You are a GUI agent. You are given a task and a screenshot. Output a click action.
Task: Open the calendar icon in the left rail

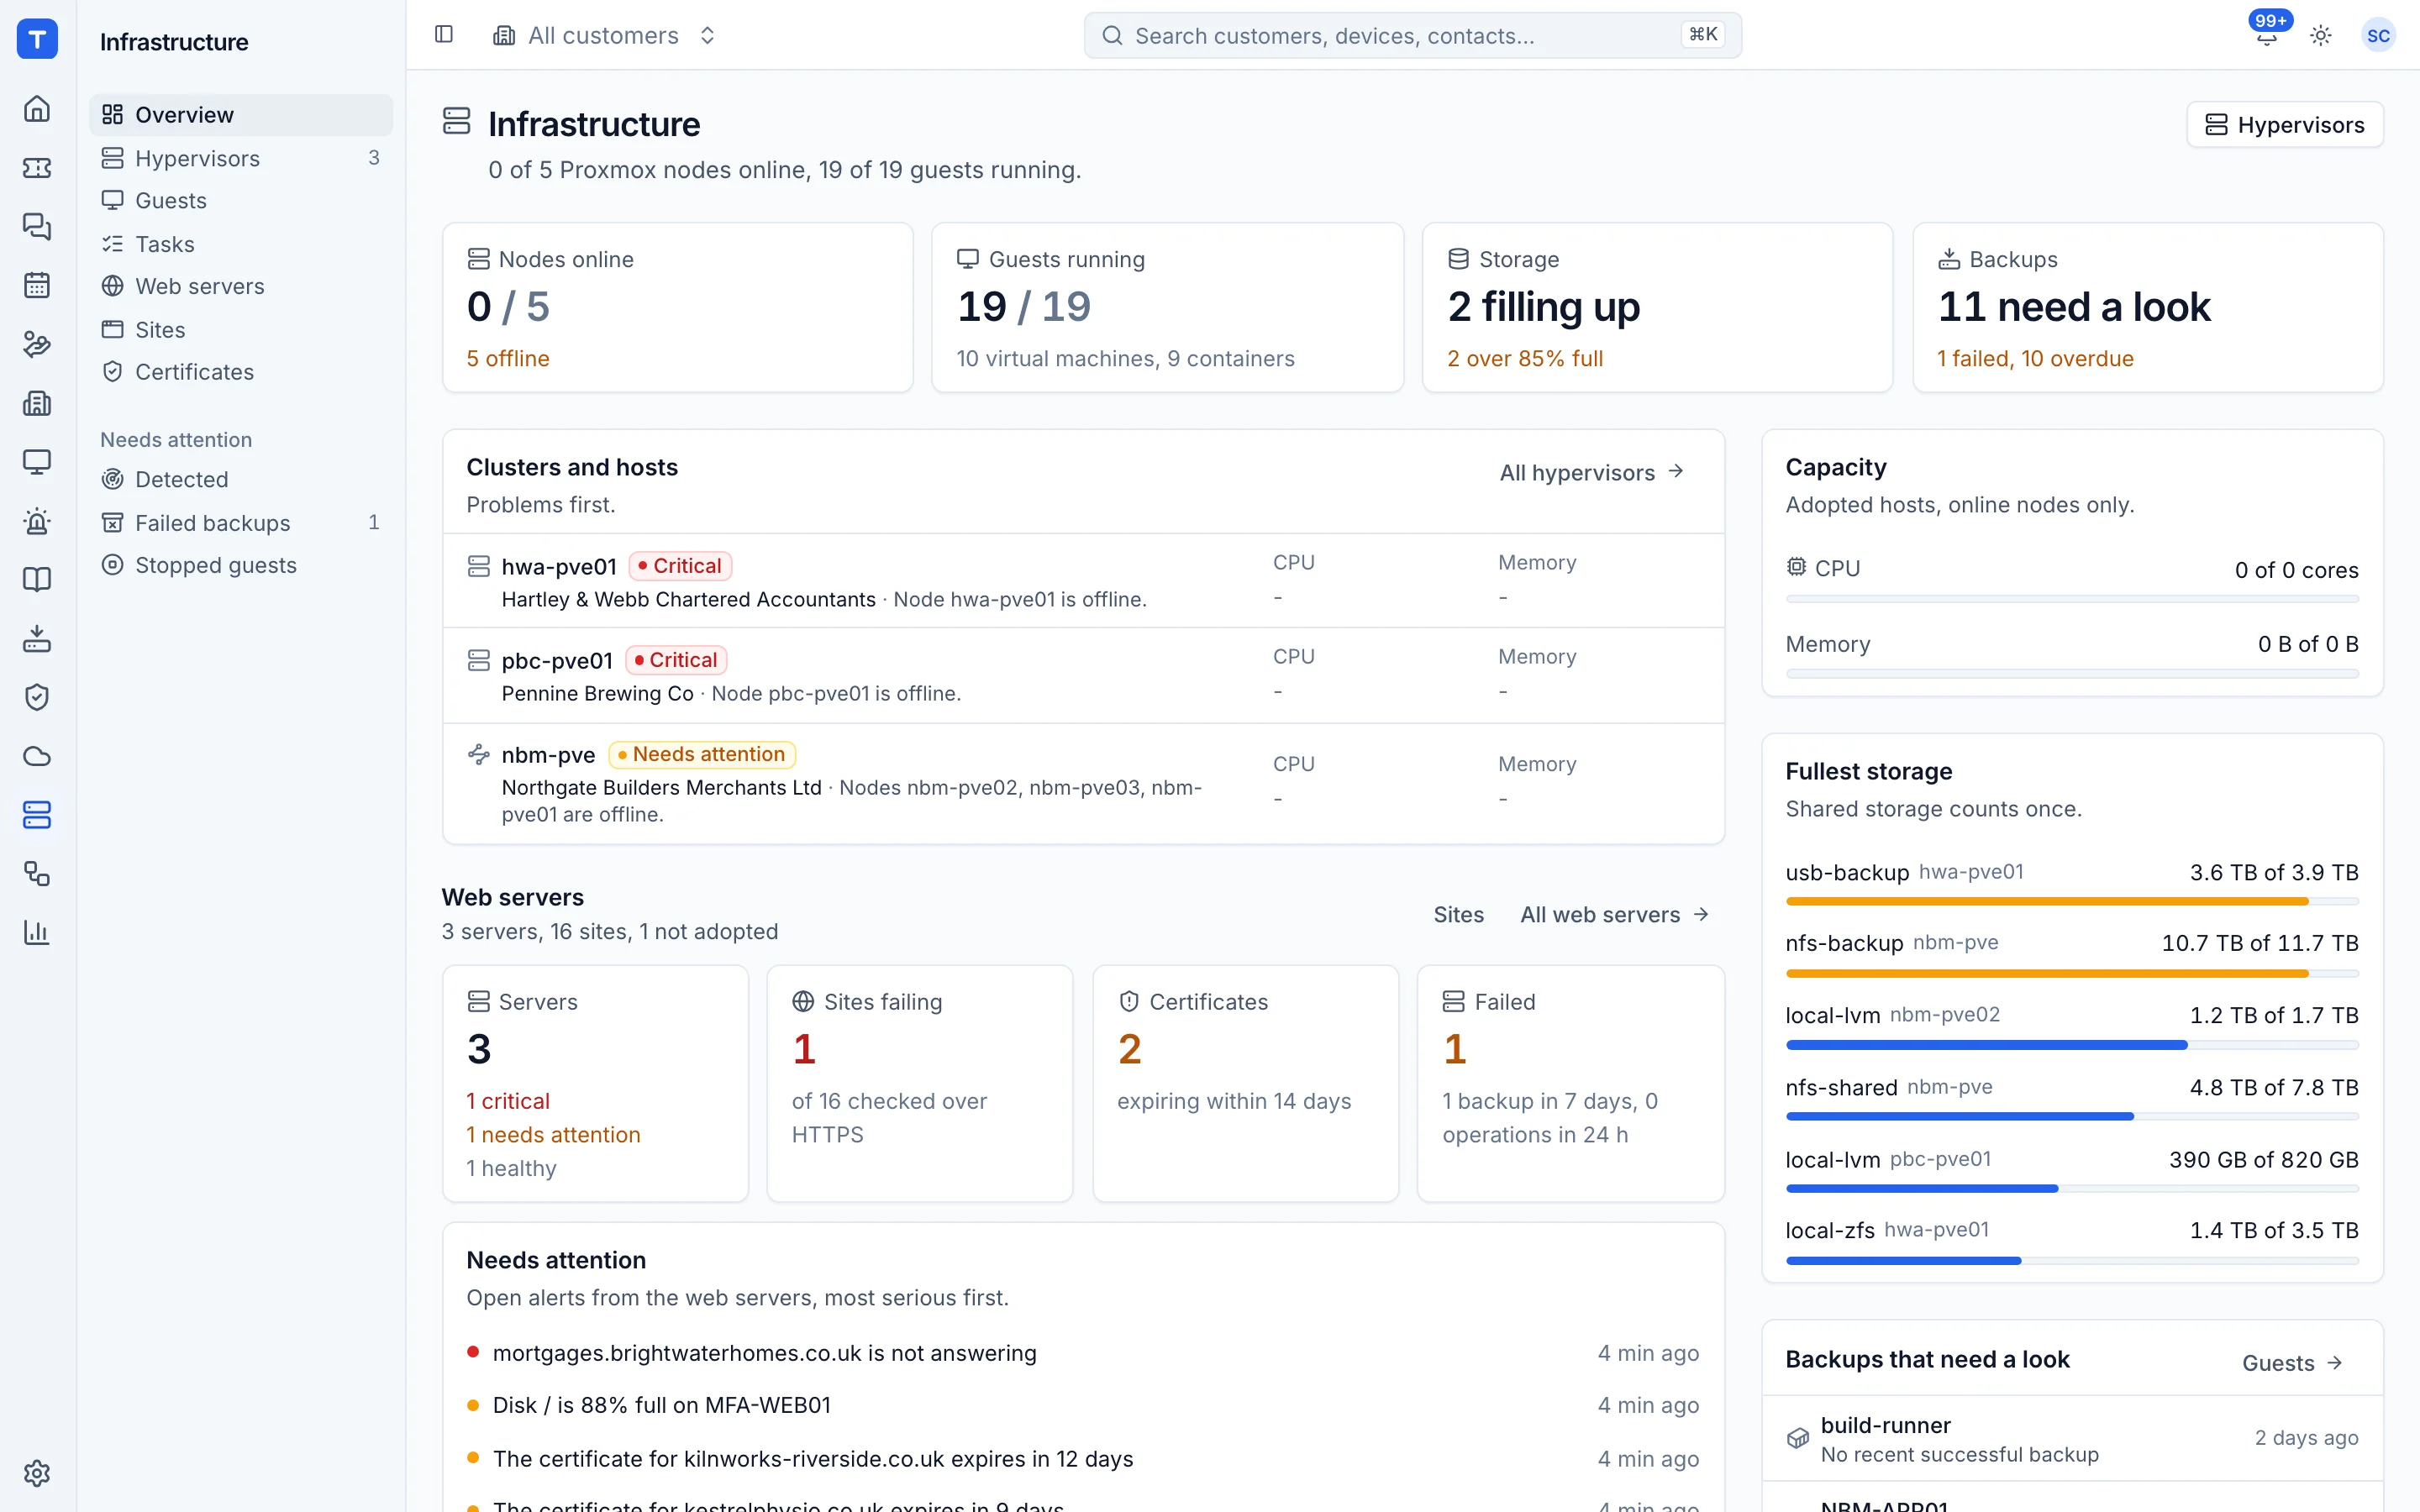37,285
